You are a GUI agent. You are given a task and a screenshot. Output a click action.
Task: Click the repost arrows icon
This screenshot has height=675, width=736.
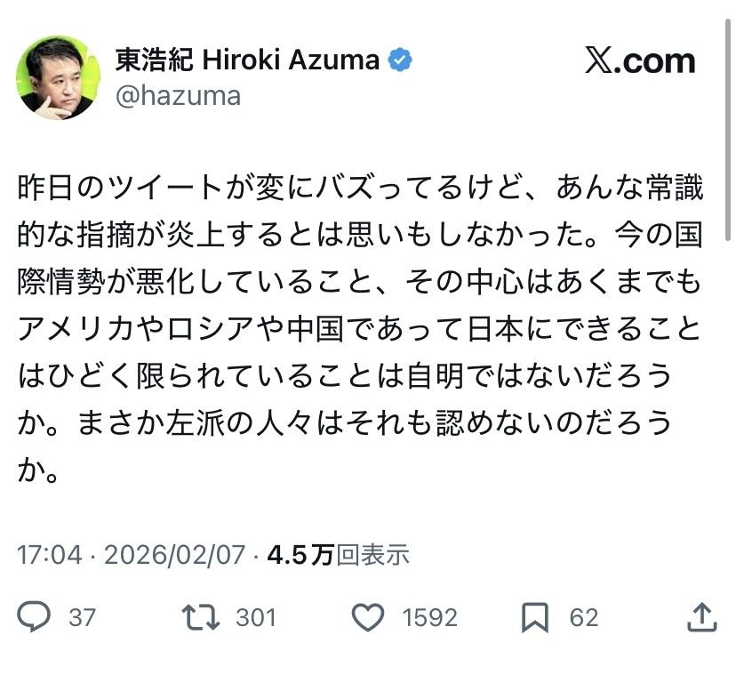pyautogui.click(x=200, y=616)
